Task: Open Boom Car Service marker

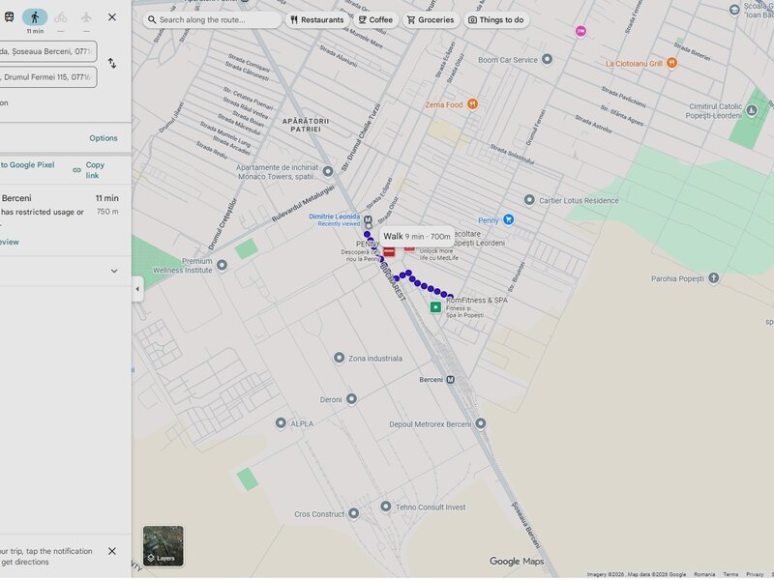Action: 547,59
